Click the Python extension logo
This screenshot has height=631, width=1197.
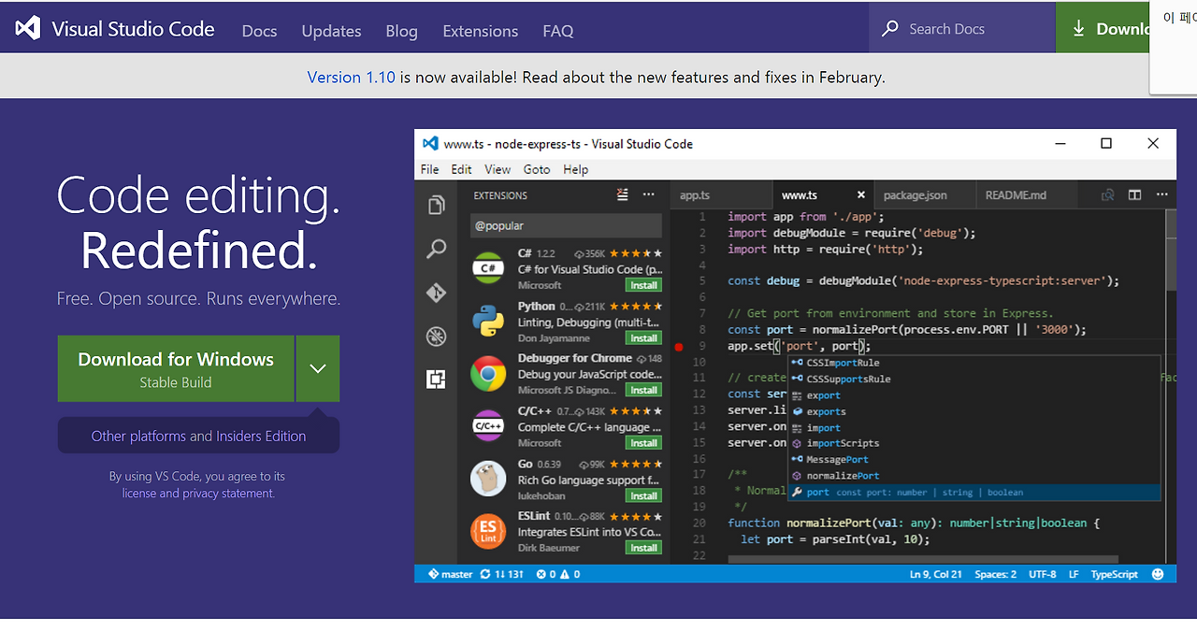(488, 321)
